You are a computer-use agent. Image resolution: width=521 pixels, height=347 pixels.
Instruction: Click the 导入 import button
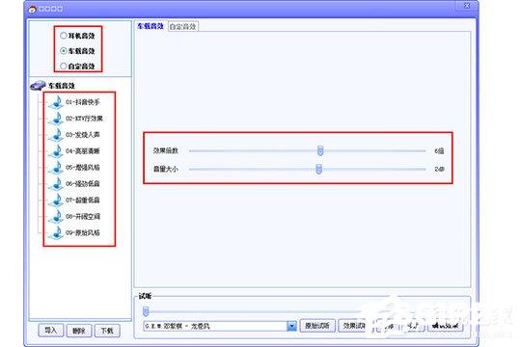tap(50, 331)
